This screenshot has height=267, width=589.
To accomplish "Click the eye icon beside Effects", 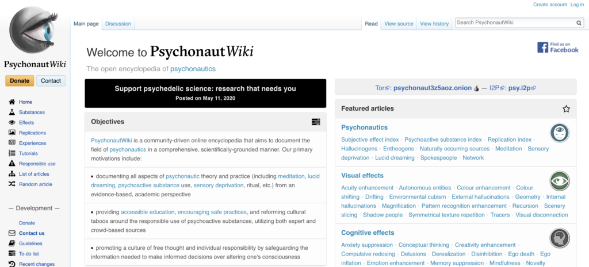I will point(12,123).
